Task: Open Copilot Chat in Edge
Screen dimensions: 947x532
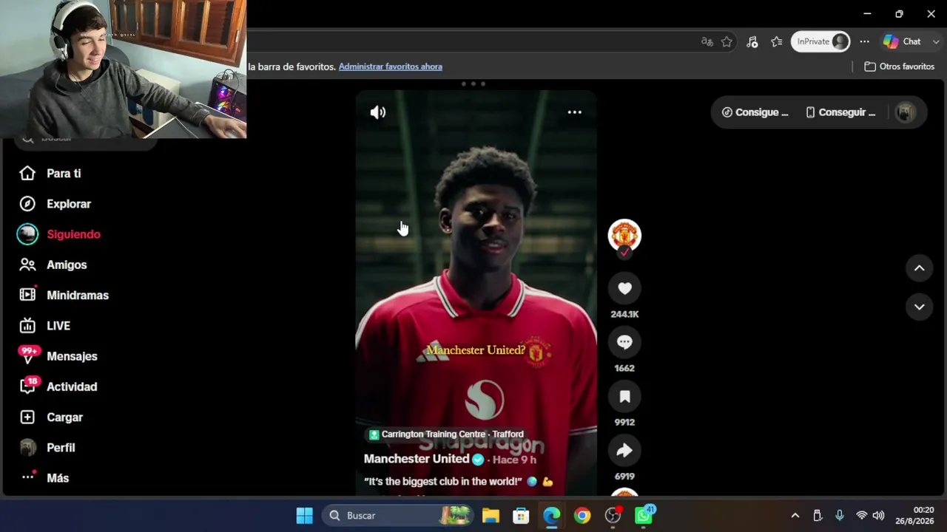Action: (x=902, y=42)
